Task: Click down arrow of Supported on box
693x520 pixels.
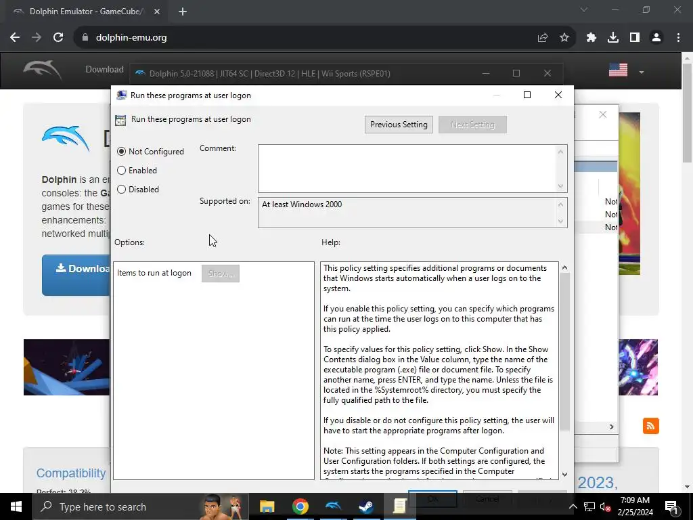Action: click(x=560, y=221)
